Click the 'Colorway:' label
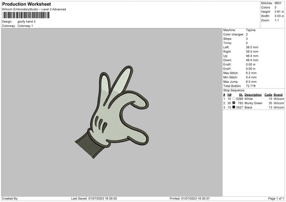Screen dimensions: 286x202 [x=9, y=26]
